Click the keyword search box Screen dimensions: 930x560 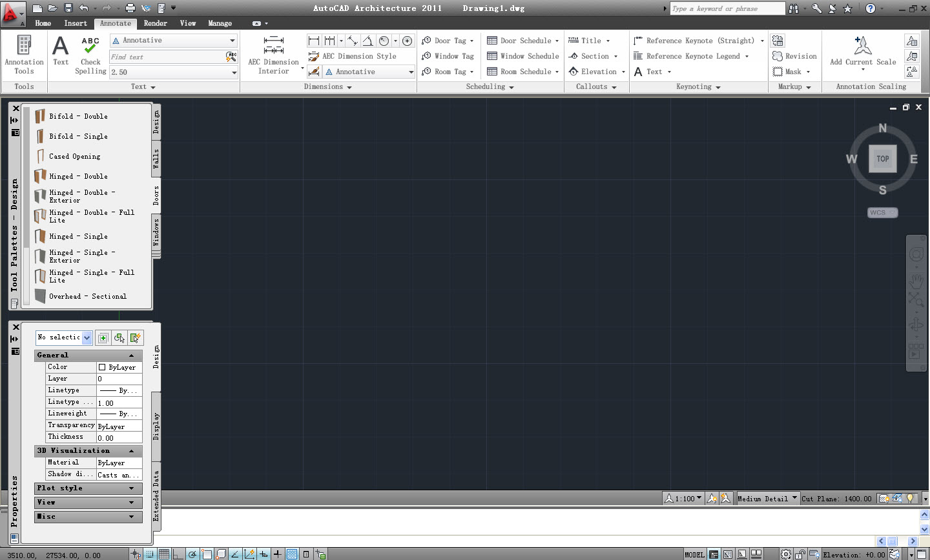727,8
